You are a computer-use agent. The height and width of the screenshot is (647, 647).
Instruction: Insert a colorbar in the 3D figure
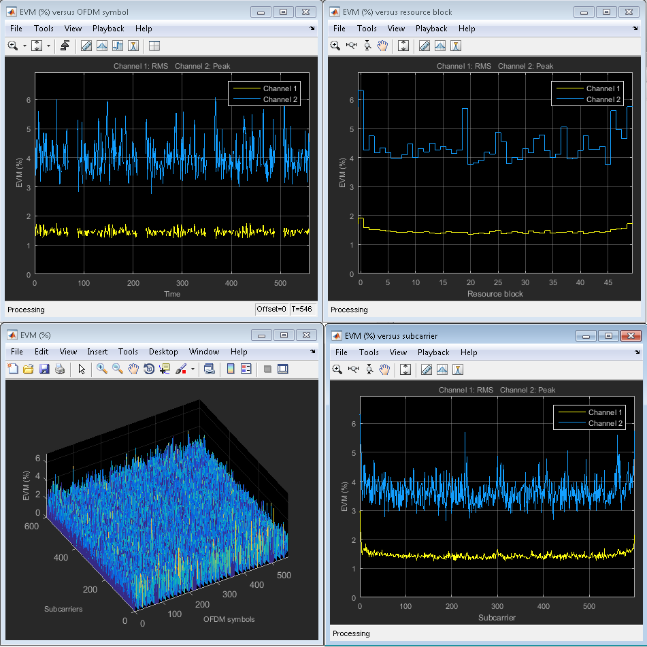coord(231,369)
